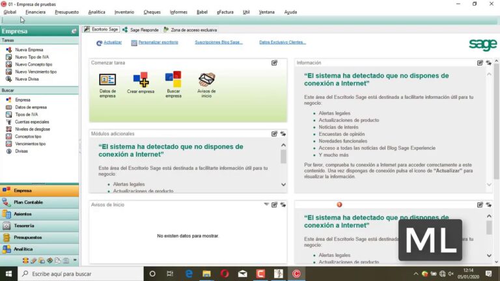Open Divisas search item
This screenshot has width=500, height=281.
pos(21,151)
